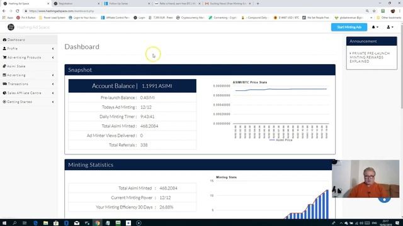The image size is (403, 226).
Task: Reload the page with the refresh icon
Action: [18, 11]
